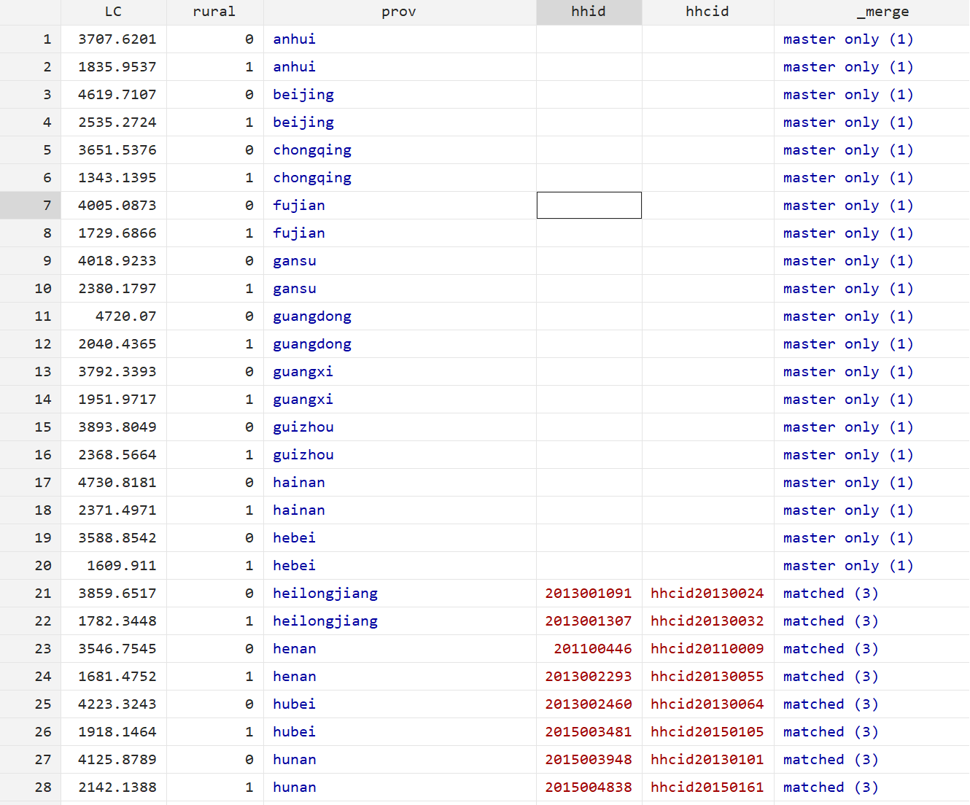Click LC value 3893.8049
The width and height of the screenshot is (970, 805).
117,427
